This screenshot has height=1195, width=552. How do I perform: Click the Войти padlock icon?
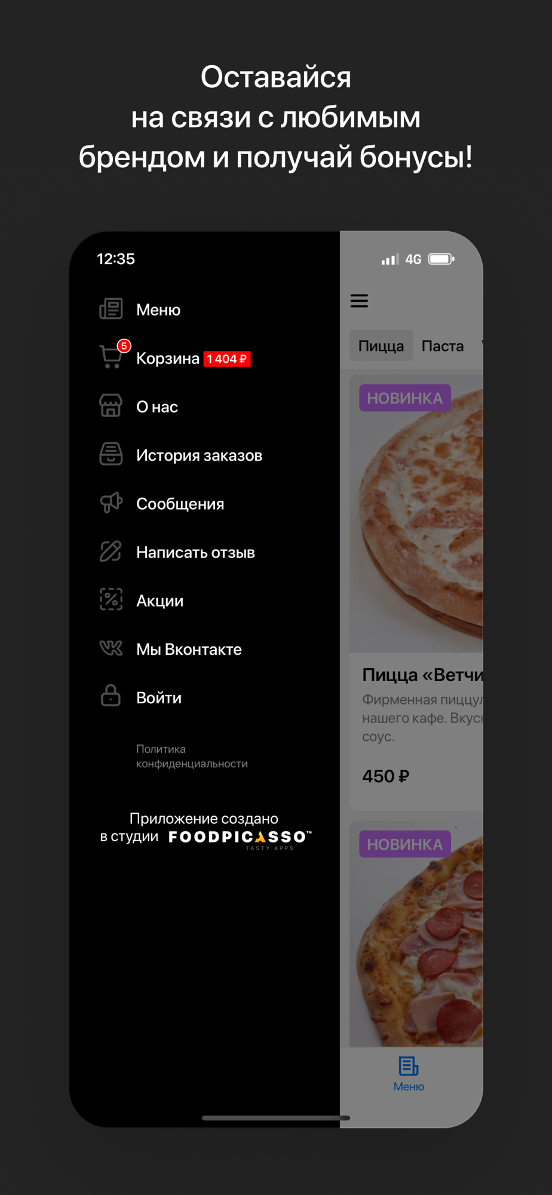pyautogui.click(x=111, y=697)
